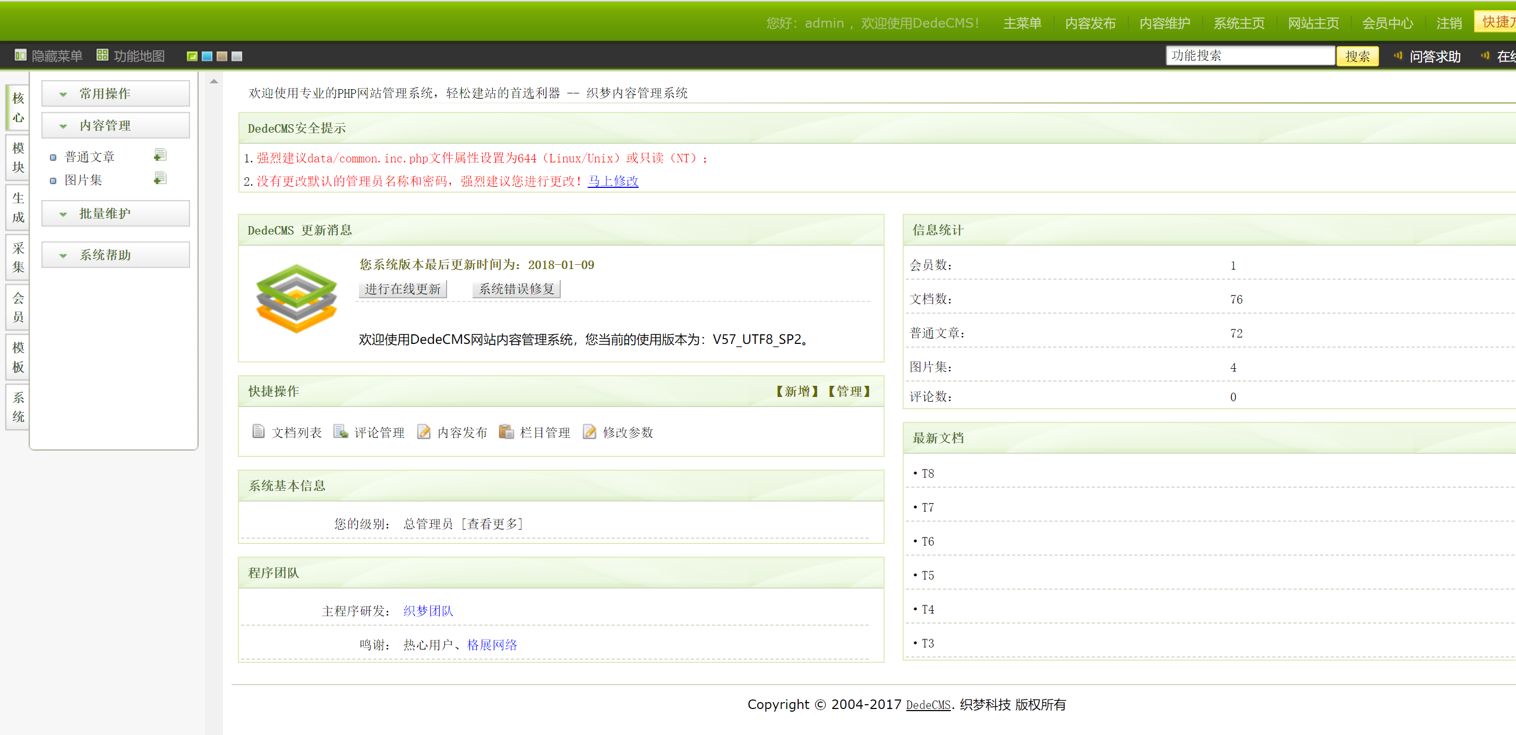Switch to the 核心 side tab
Screen dimensions: 1516x735
coord(18,108)
